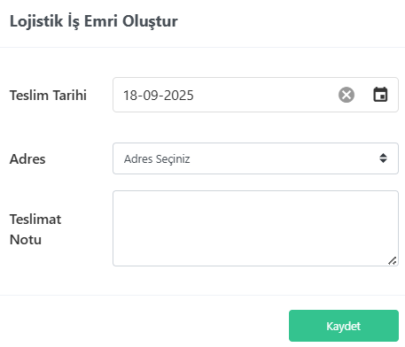Viewport: 405px width, 347px height.
Task: Focus the Teslimat Notu text area
Action: [255, 228]
